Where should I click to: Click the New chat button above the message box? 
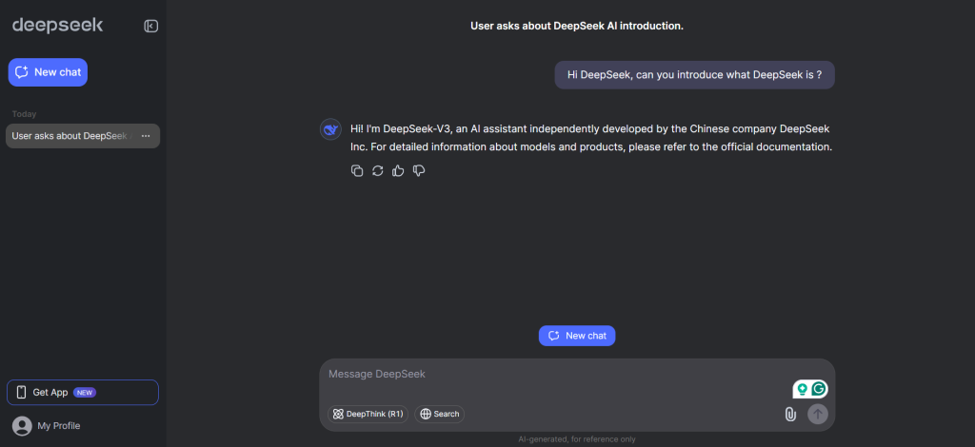(577, 336)
